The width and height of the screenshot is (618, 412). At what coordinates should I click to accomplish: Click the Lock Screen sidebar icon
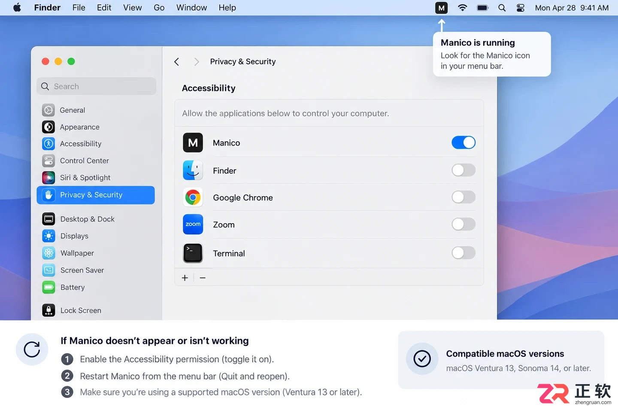coord(48,310)
